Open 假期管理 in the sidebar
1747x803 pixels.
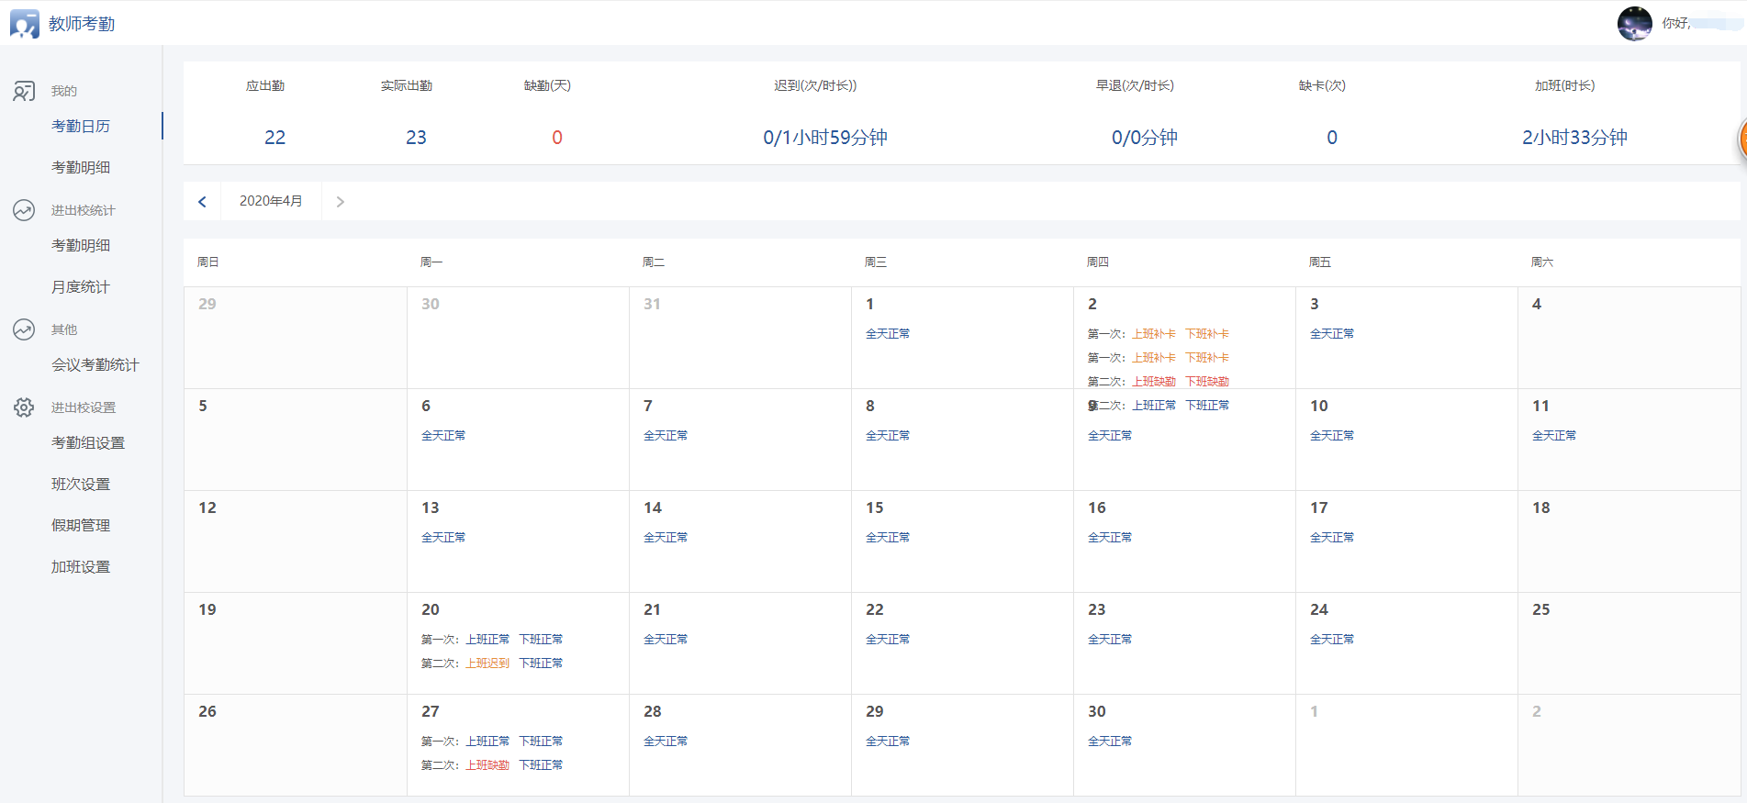(81, 526)
